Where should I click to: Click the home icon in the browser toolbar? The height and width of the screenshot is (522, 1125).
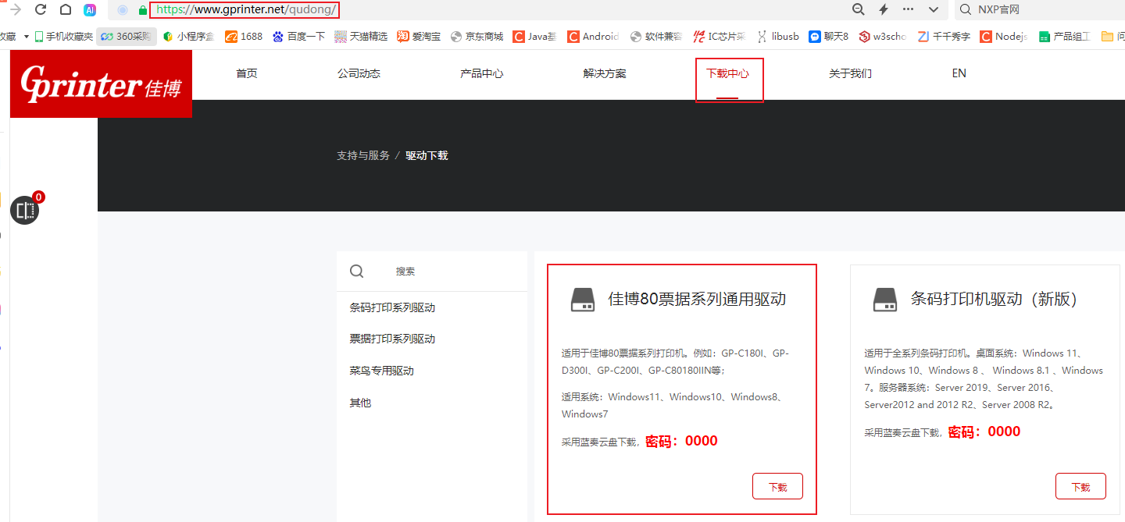point(66,9)
